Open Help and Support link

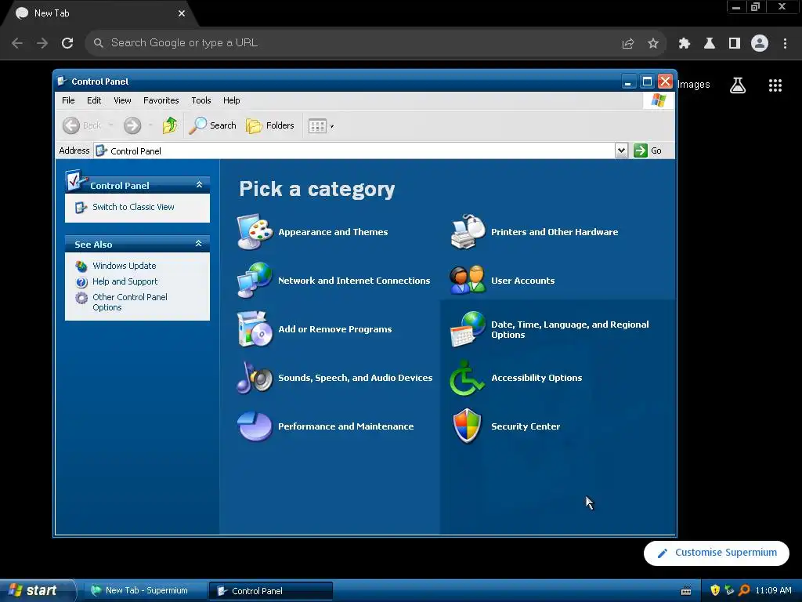[x=125, y=281]
